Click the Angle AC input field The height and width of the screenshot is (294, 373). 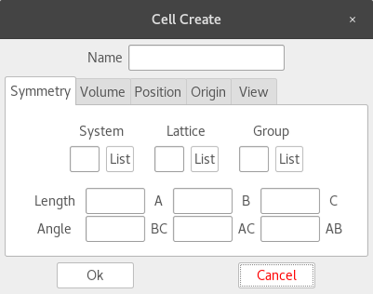coord(202,229)
